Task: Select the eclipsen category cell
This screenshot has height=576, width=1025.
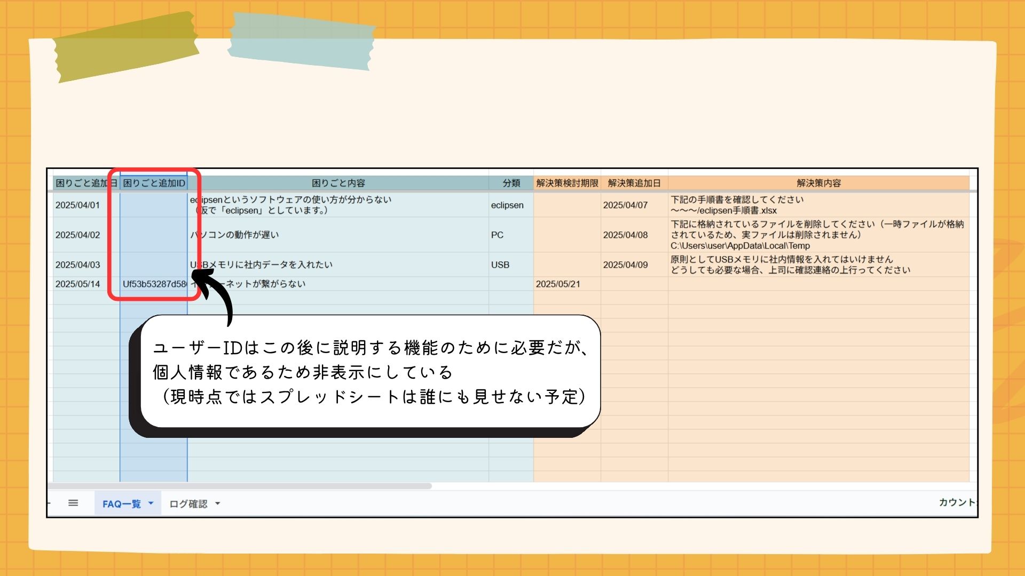Action: pyautogui.click(x=510, y=205)
